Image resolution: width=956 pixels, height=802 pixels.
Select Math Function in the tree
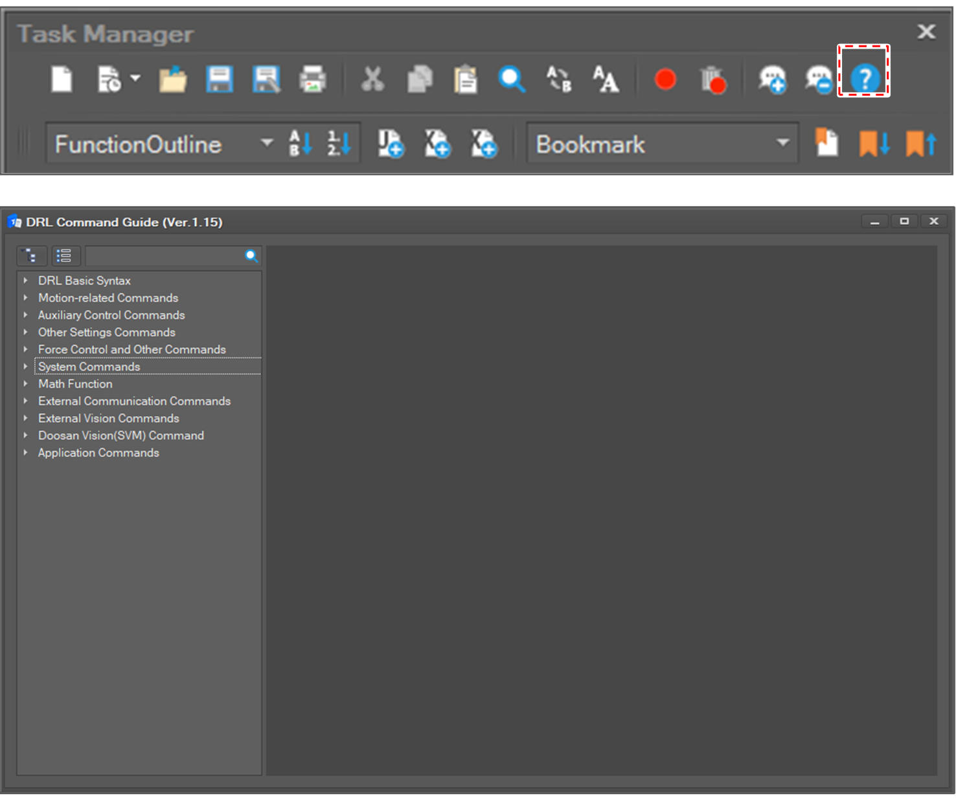tap(75, 384)
